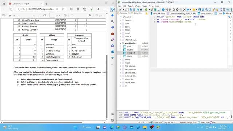Open Edge sidebar settings gear
Image resolution: width=233 pixels, height=131 pixels.
(x=112, y=120)
